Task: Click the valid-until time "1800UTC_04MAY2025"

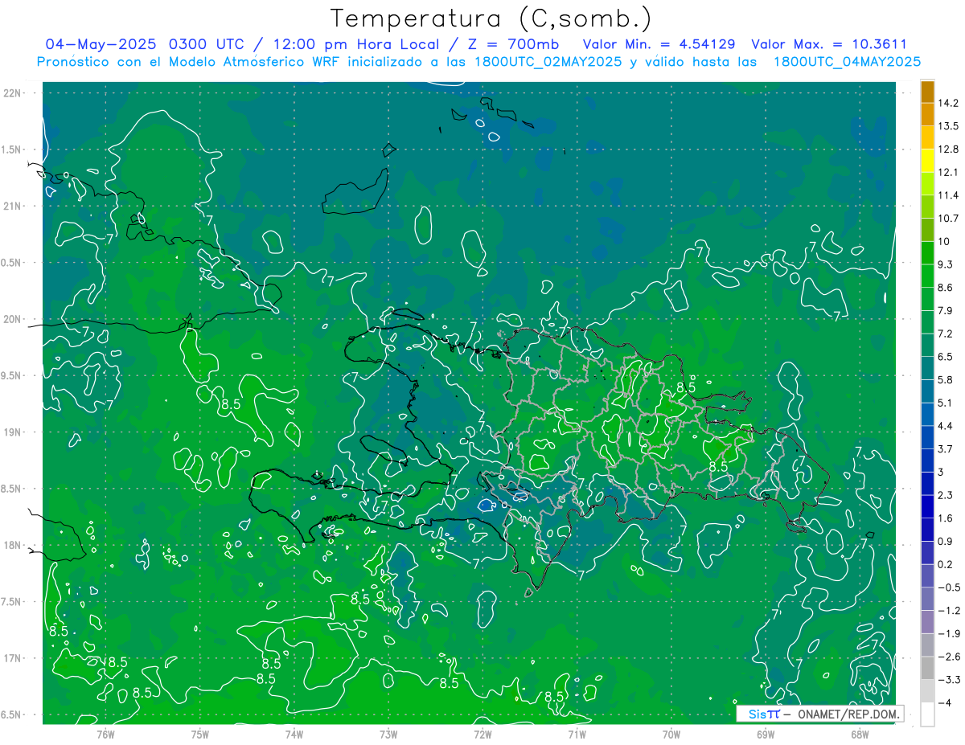Action: coord(847,61)
